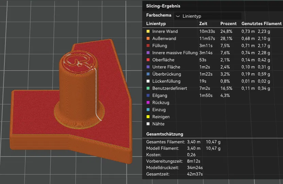The height and width of the screenshot is (184, 283).
Task: Click the Zeit column header
Action: [203, 24]
